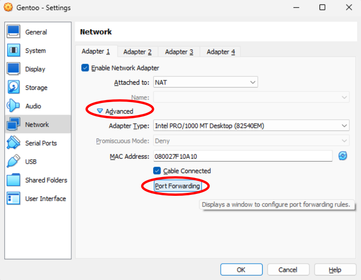Image resolution: width=361 pixels, height=280 pixels.
Task: Minimize the Gentoo Settings window
Action: click(x=296, y=7)
